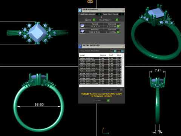
Task: Click the green Calculate arrow icon
Action: (x=108, y=100)
